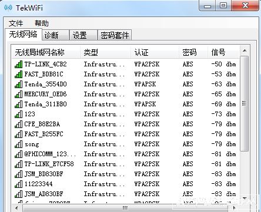Click the TekWiFi app icon in title bar

click(8, 8)
